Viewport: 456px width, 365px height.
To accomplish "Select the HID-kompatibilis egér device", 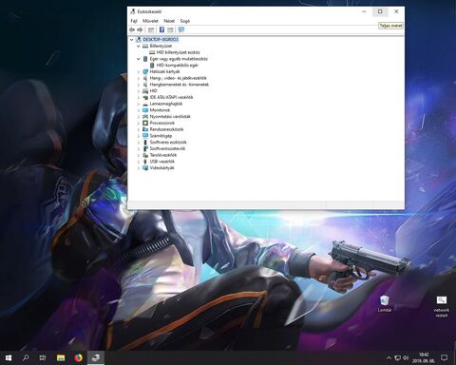I will (178, 66).
